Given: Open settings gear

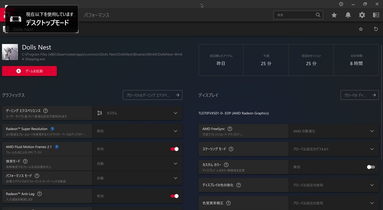Looking at the screenshot, I should (362, 15).
